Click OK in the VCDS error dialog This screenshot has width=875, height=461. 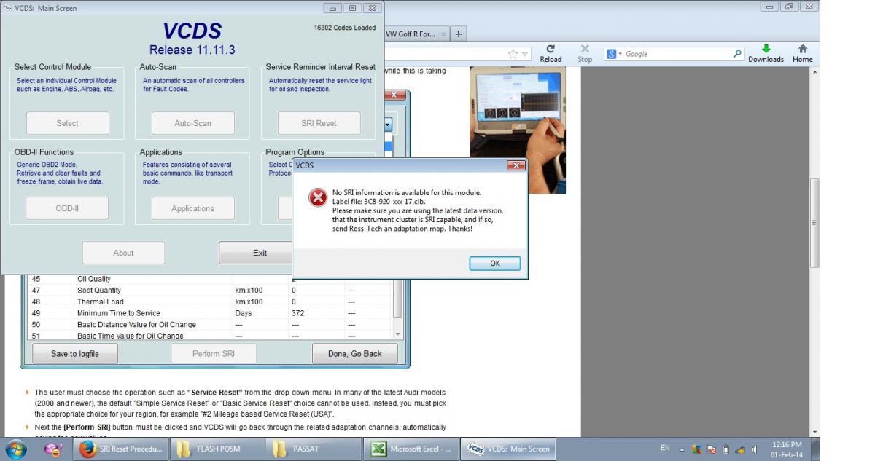pos(494,264)
